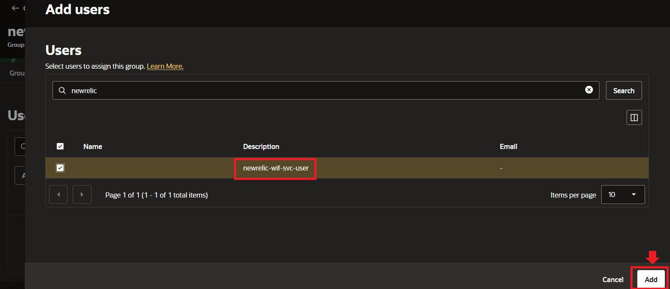Image resolution: width=670 pixels, height=289 pixels.
Task: Click the Description column header
Action: [261, 146]
